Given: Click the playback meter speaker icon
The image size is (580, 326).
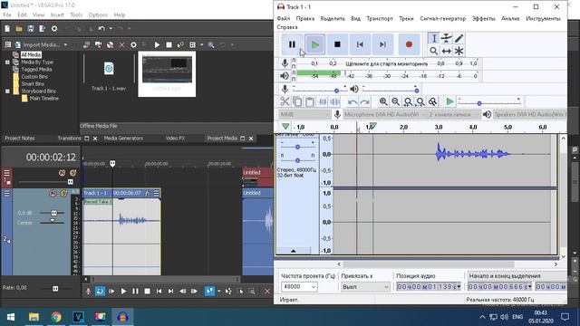Looking at the screenshot, I should point(285,76).
